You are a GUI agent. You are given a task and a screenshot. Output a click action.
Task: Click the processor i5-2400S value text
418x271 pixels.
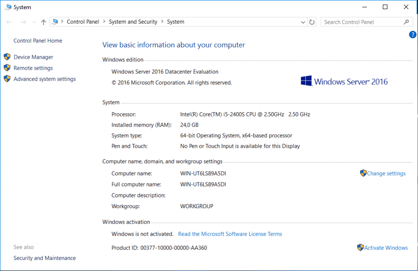(x=245, y=115)
